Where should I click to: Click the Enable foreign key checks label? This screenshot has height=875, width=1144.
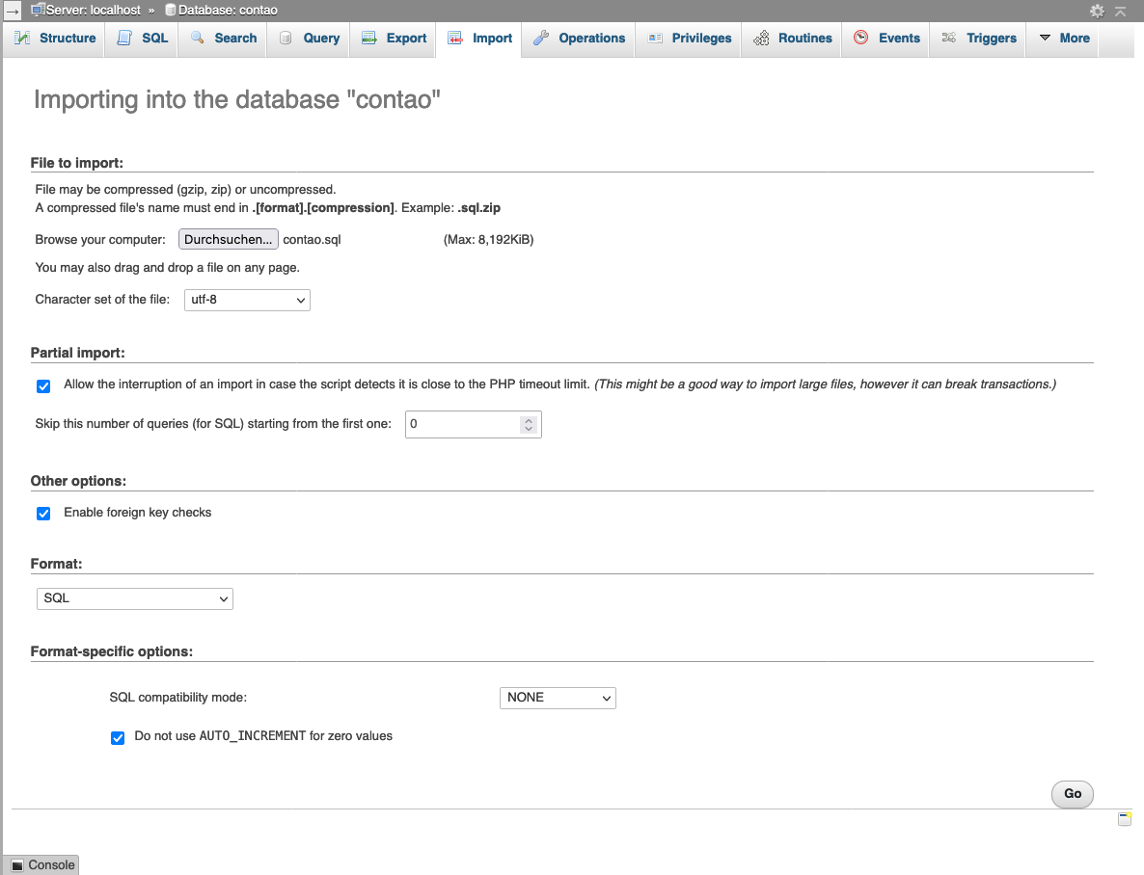[x=137, y=513]
